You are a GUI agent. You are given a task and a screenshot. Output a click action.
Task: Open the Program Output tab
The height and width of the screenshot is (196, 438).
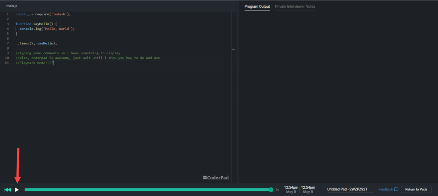(257, 6)
